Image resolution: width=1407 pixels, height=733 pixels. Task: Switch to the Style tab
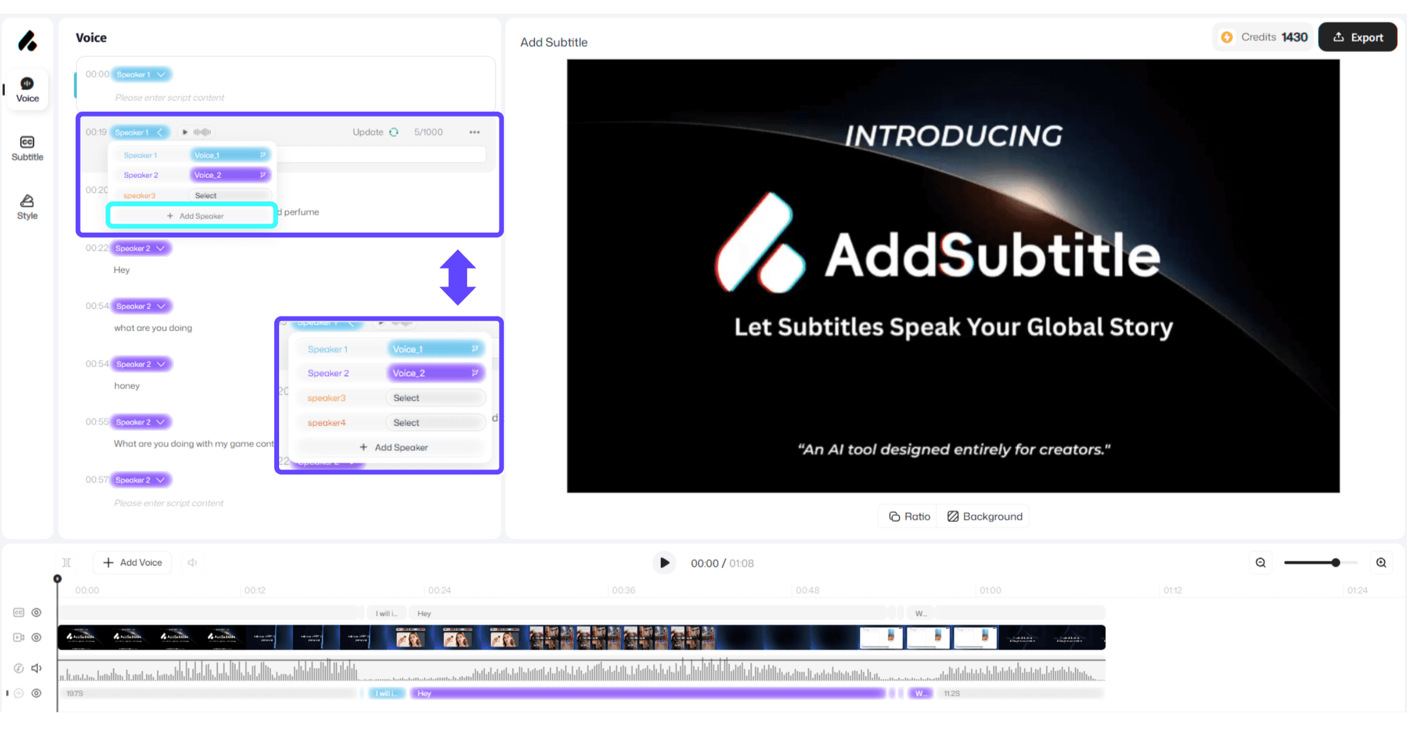click(27, 207)
